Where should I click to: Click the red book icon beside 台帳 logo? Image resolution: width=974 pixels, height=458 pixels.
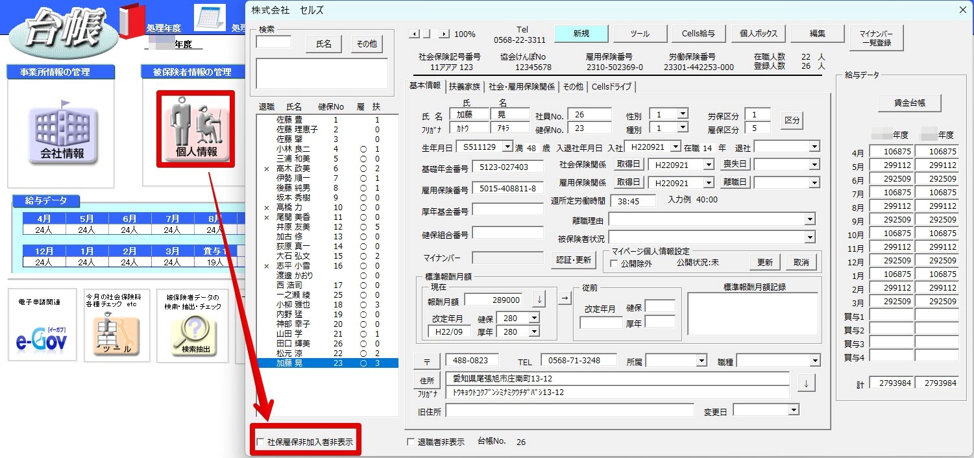[x=132, y=21]
